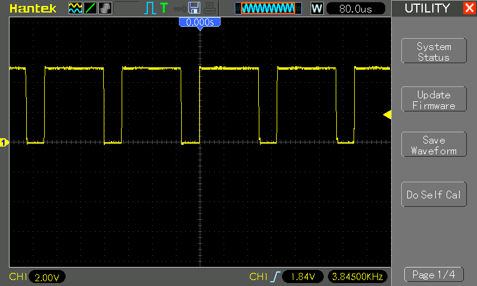Click the 3.84500KHz frequency readout
The image size is (477, 286).
click(357, 276)
